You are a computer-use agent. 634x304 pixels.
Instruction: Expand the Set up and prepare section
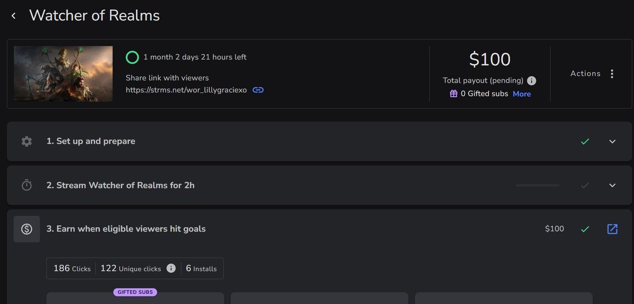[x=612, y=141]
